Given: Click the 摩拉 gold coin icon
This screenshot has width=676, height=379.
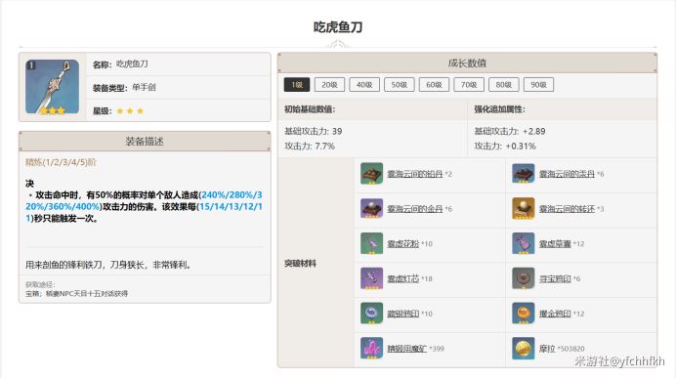Looking at the screenshot, I should [x=524, y=349].
